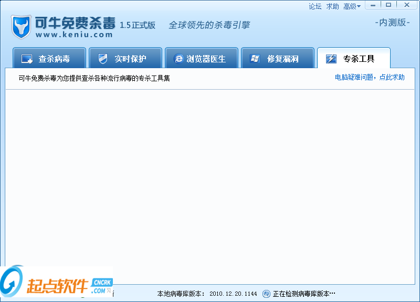Click the database version 2010.12.20.1144
Screen dimensions: 420x302
click(233, 294)
